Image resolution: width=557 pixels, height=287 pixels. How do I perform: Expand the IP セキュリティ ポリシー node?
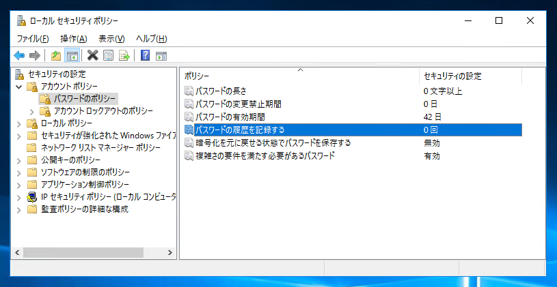tap(20, 198)
